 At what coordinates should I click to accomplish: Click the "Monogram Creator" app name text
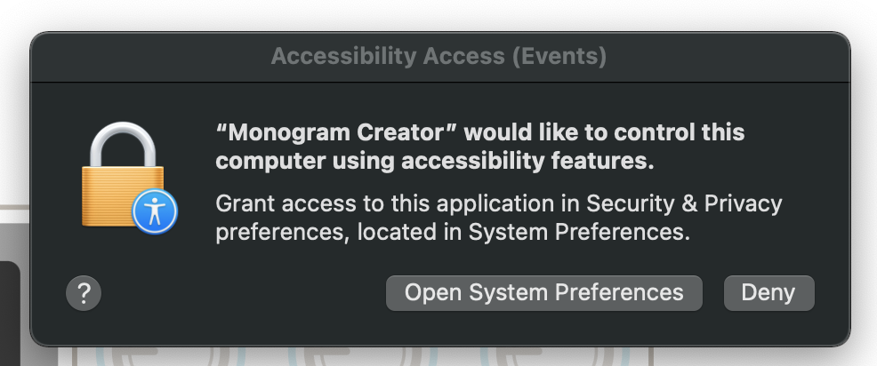pyautogui.click(x=337, y=133)
